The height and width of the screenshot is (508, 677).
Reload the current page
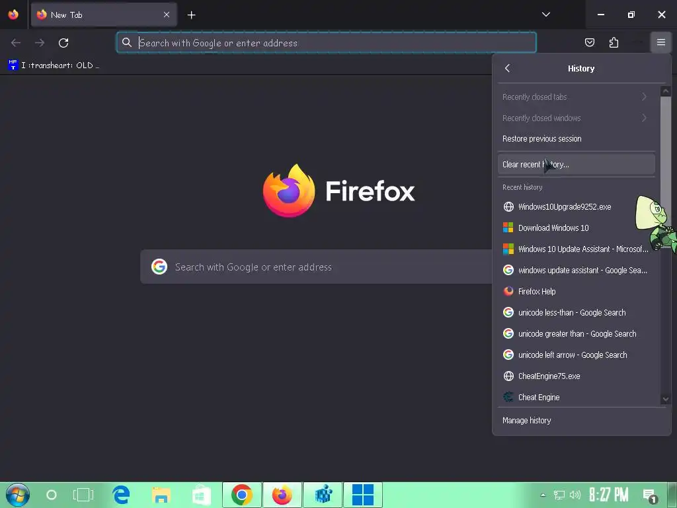[x=63, y=43]
